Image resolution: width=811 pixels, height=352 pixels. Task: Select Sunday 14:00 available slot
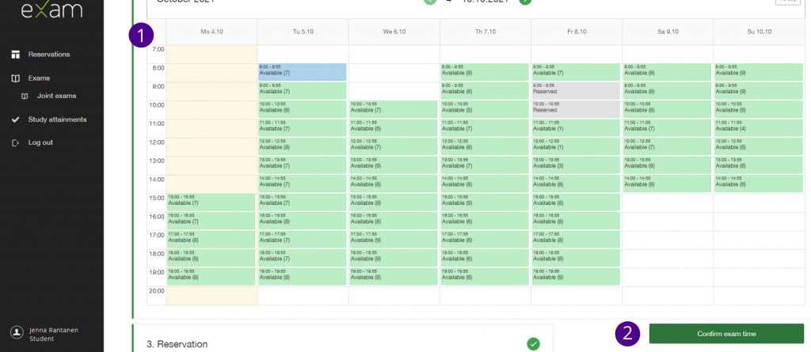[759, 183]
